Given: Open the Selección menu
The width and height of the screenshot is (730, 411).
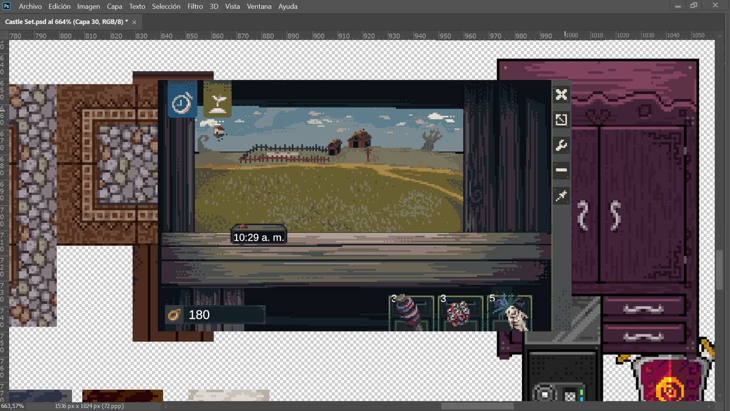Looking at the screenshot, I should pos(166,6).
